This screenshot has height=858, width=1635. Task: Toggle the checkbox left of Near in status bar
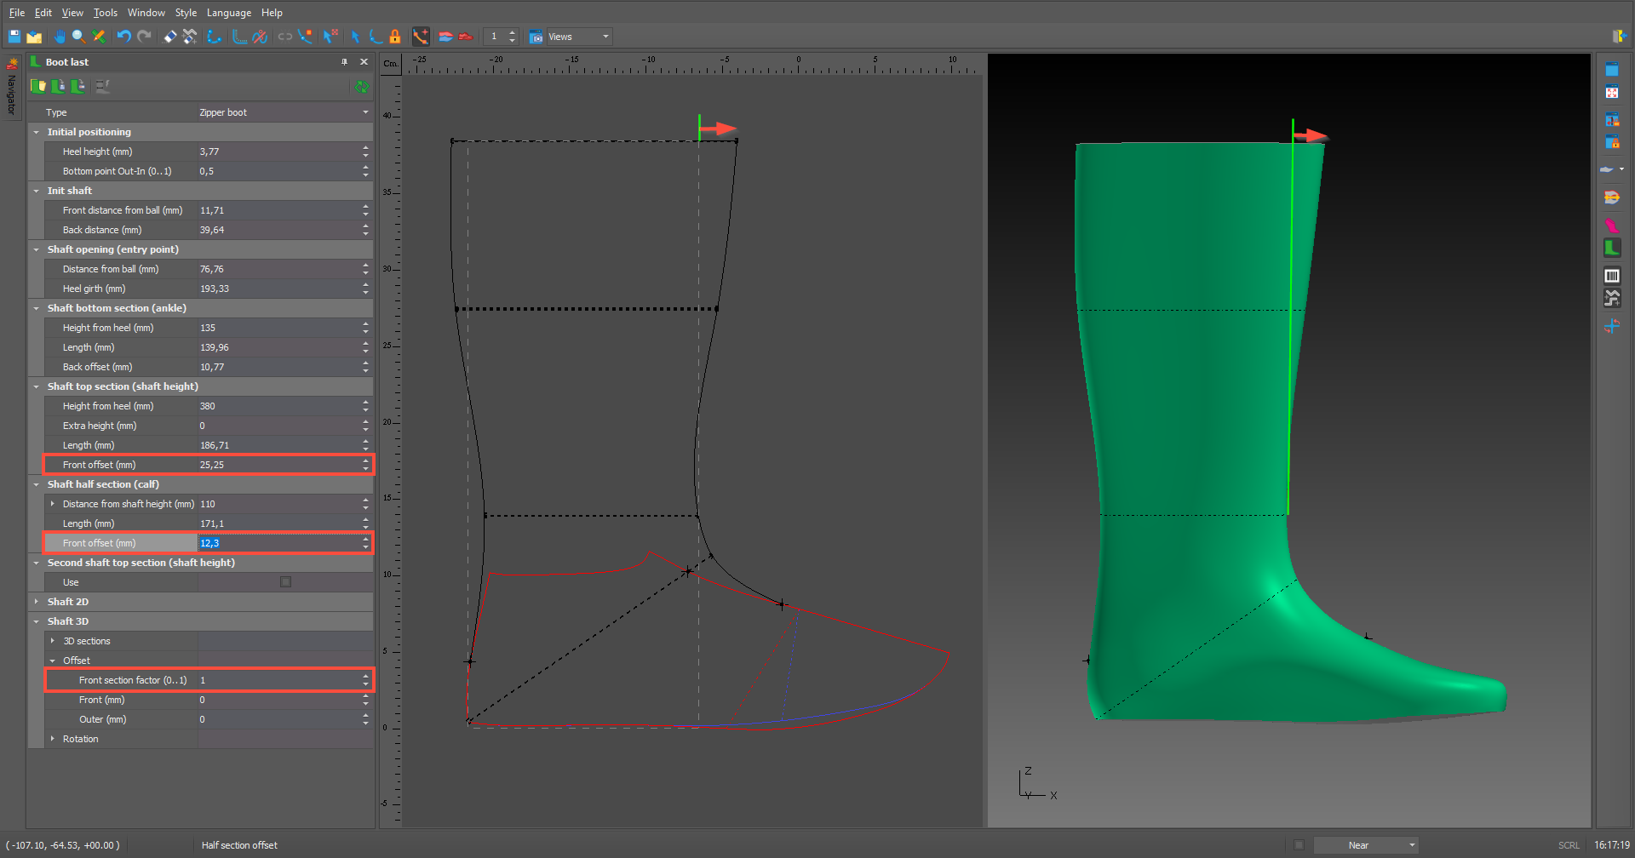1299,845
